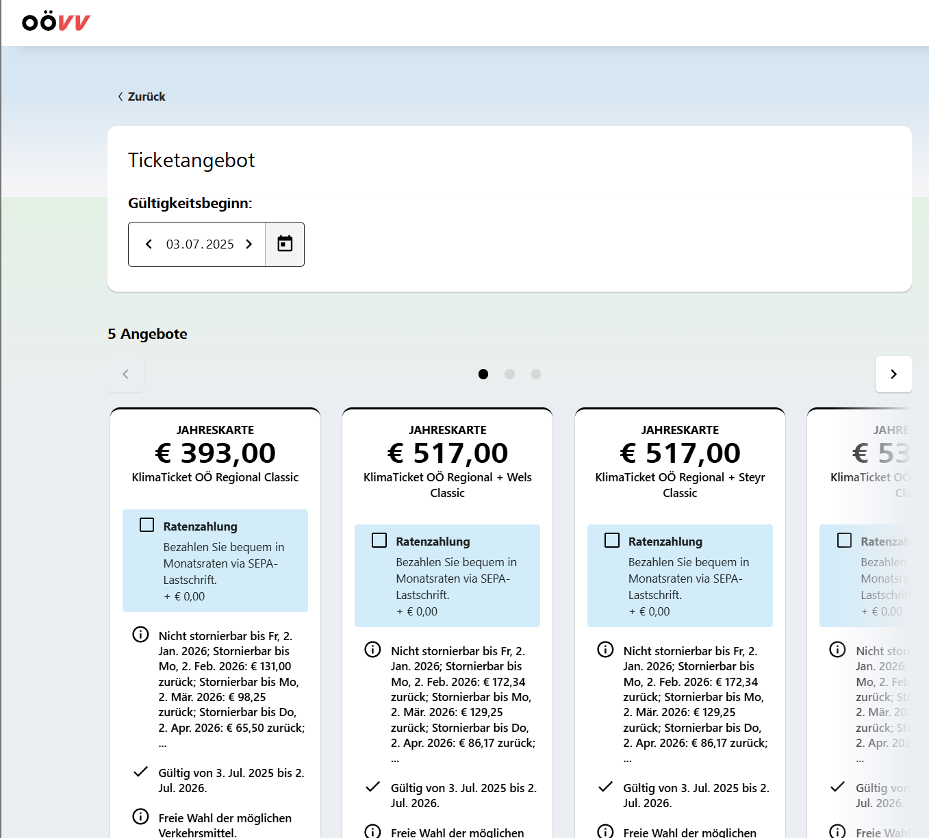Viewport: 929px width, 838px height.
Task: Enable Ratenzahlung for Regional + Steyr ticket
Action: (612, 540)
